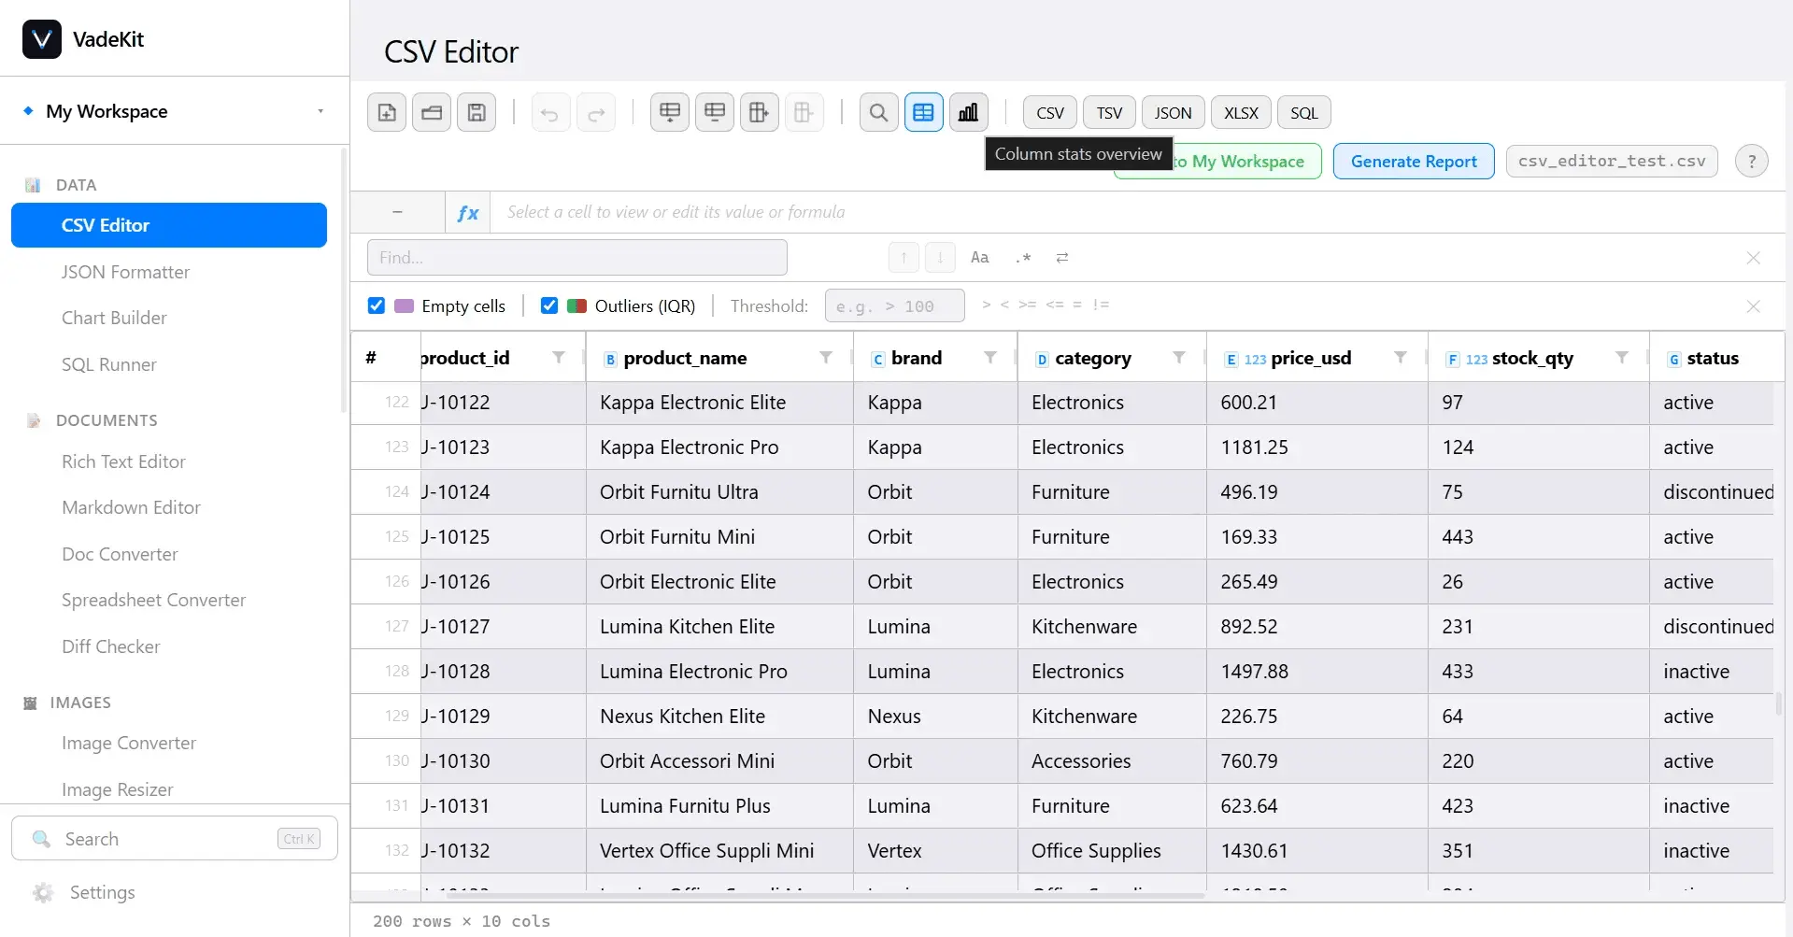Click the undo arrow icon
The image size is (1793, 937).
click(x=550, y=113)
